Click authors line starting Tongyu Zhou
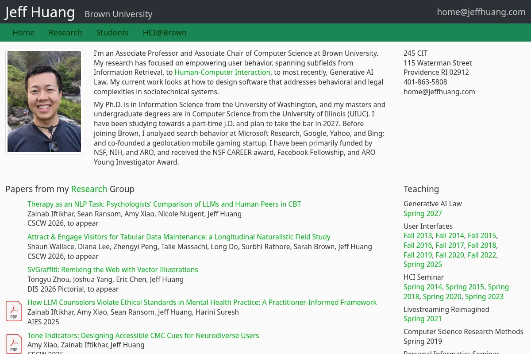This screenshot has width=531, height=354. 105,279
